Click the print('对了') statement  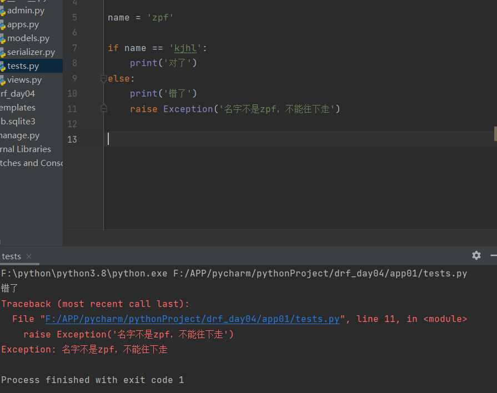tap(163, 63)
